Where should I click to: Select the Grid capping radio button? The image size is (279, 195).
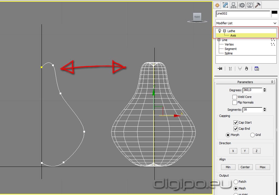pyautogui.click(x=252, y=135)
